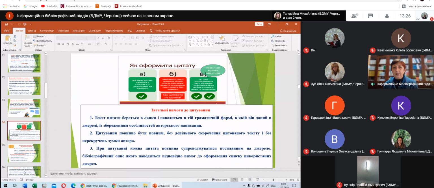Open the Выделить select dropdown
Screen dimensions: 434x188
279,46
